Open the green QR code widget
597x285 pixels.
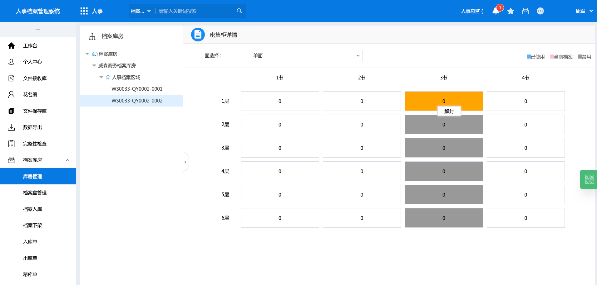pos(589,179)
